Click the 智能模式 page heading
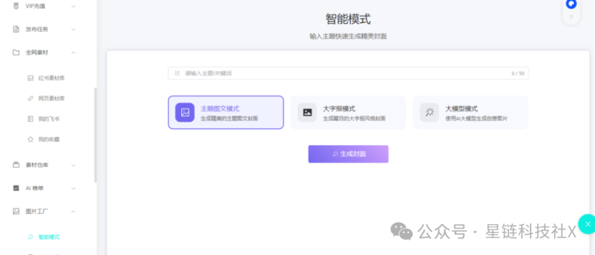Screen dimensions: 595x255 tap(348, 19)
